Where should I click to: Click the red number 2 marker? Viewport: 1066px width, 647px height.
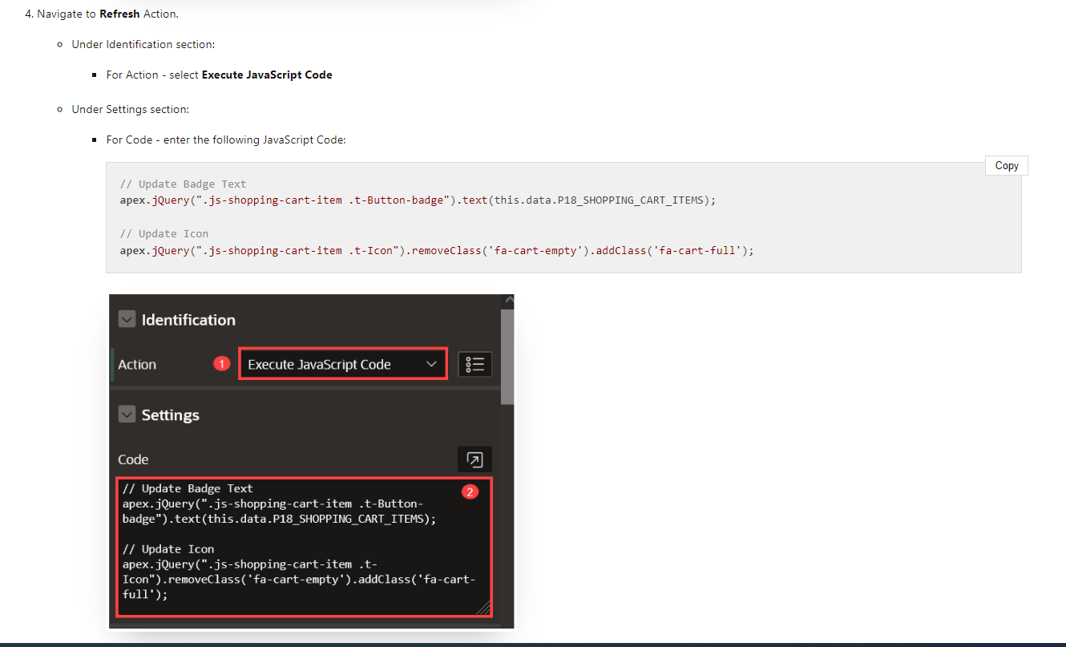(470, 491)
